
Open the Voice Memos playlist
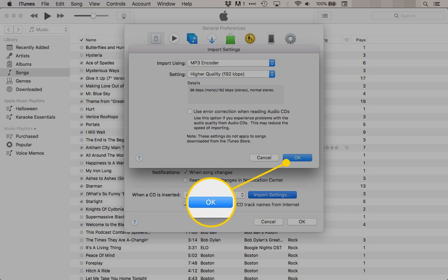[30, 153]
